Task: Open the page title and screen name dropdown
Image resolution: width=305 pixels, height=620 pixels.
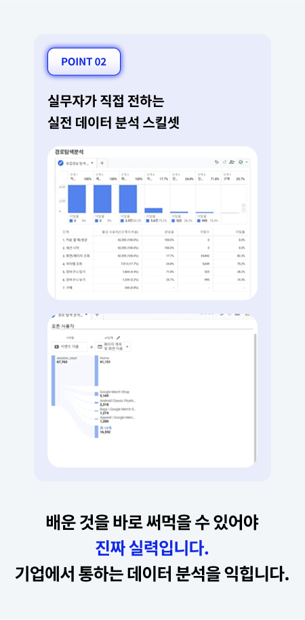Action: click(x=114, y=347)
